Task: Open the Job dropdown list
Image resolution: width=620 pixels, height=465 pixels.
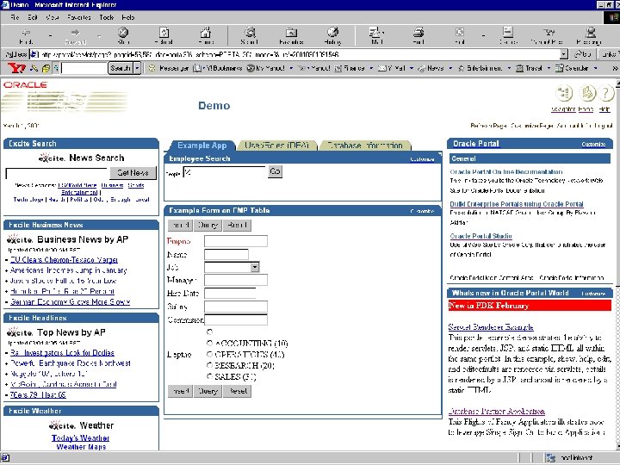Action: click(x=255, y=267)
